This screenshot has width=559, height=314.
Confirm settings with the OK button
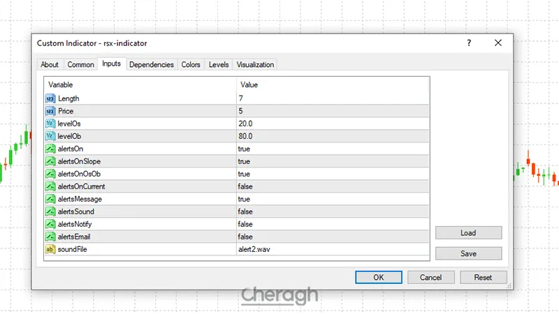coord(378,277)
